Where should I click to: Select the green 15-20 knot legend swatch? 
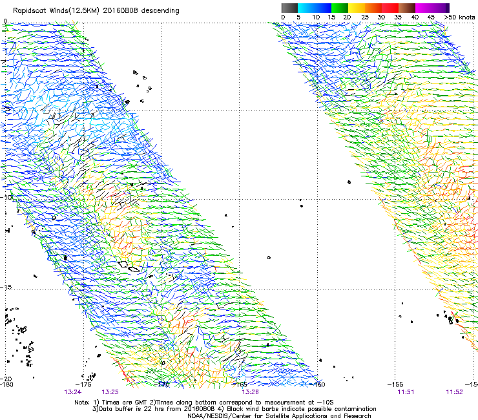[340, 8]
